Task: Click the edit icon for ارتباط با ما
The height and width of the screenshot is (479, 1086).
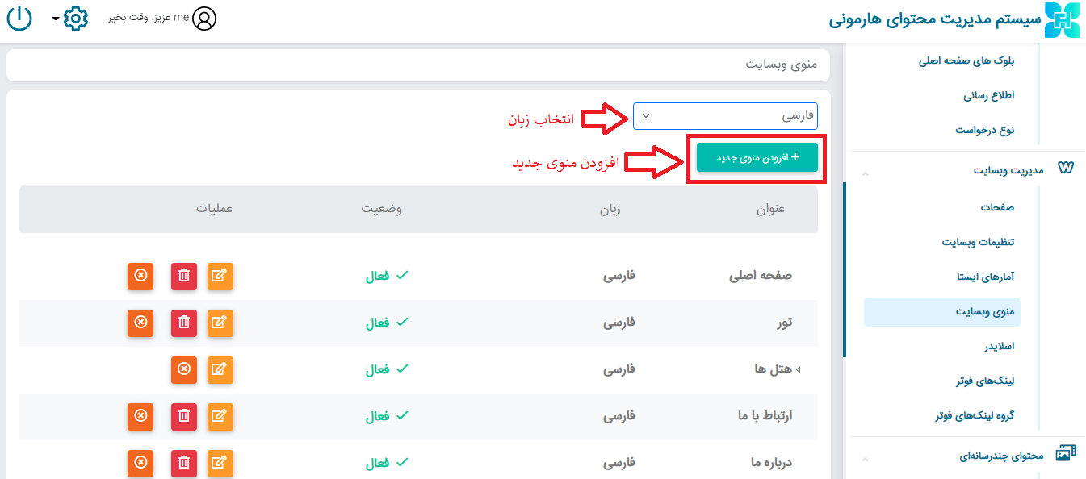Action: (220, 416)
